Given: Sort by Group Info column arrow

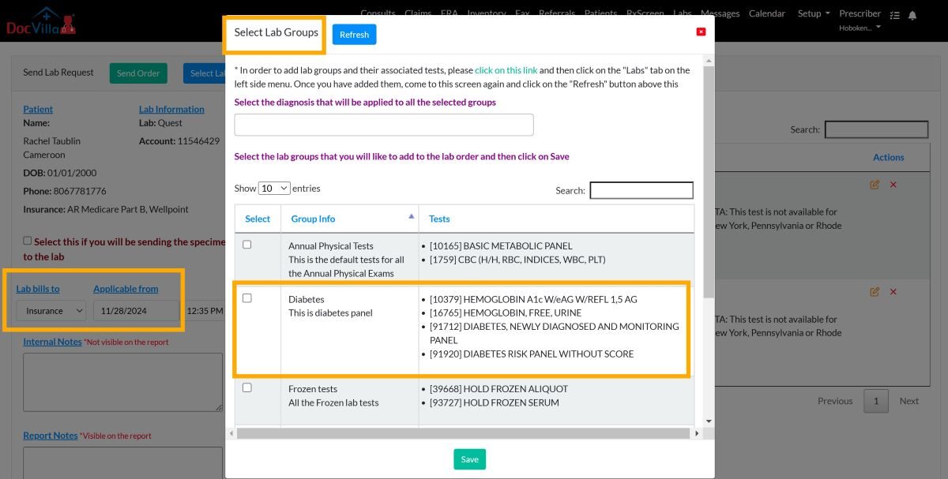Looking at the screenshot, I should pos(411,216).
